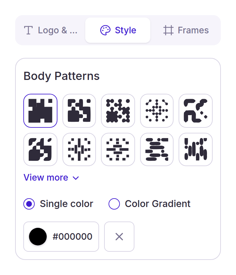
Task: Pick the vertical bars with squares pattern
Action: [x=79, y=149]
